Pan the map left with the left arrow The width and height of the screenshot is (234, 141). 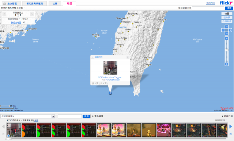tap(223, 30)
